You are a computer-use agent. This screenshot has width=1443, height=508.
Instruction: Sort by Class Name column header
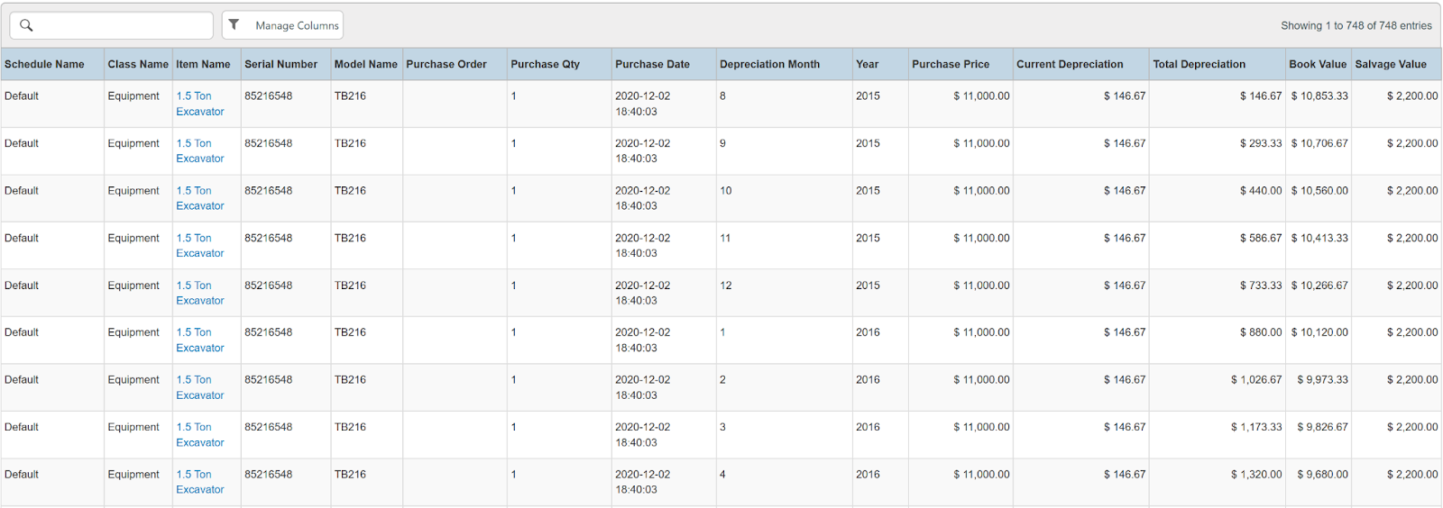138,64
